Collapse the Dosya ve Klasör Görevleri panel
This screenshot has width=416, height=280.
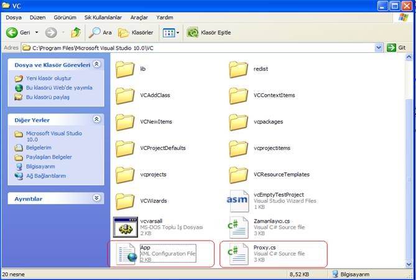point(96,65)
